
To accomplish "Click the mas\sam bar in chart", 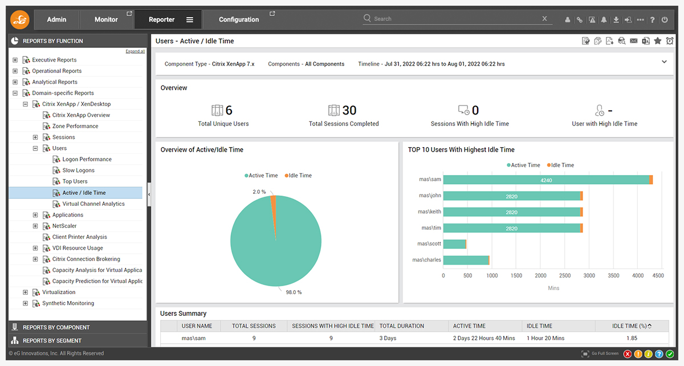I will tap(548, 180).
